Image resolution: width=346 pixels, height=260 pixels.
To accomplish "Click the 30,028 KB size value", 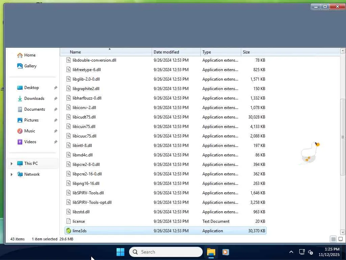I will coord(257,117).
